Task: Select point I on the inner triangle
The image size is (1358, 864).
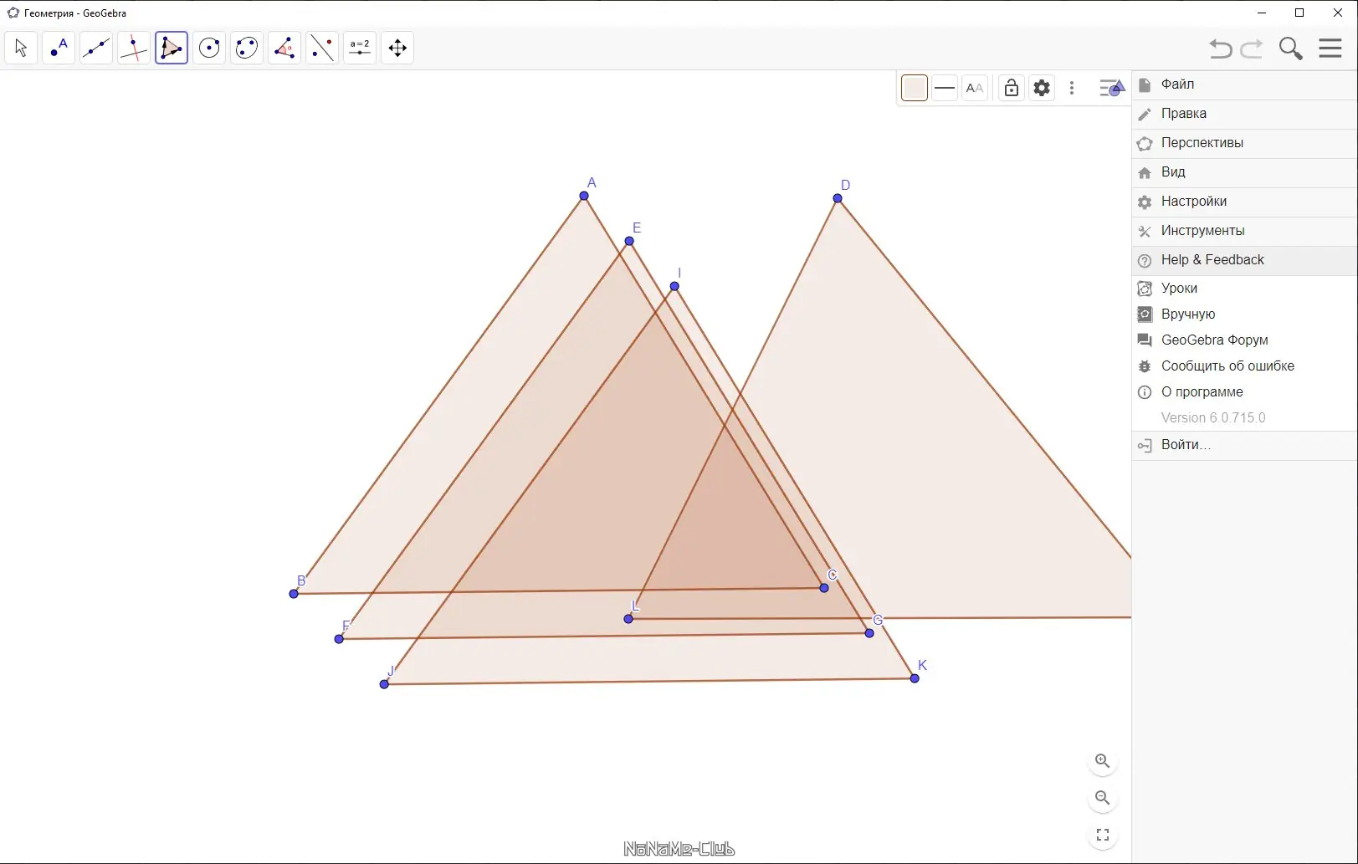Action: (x=674, y=286)
